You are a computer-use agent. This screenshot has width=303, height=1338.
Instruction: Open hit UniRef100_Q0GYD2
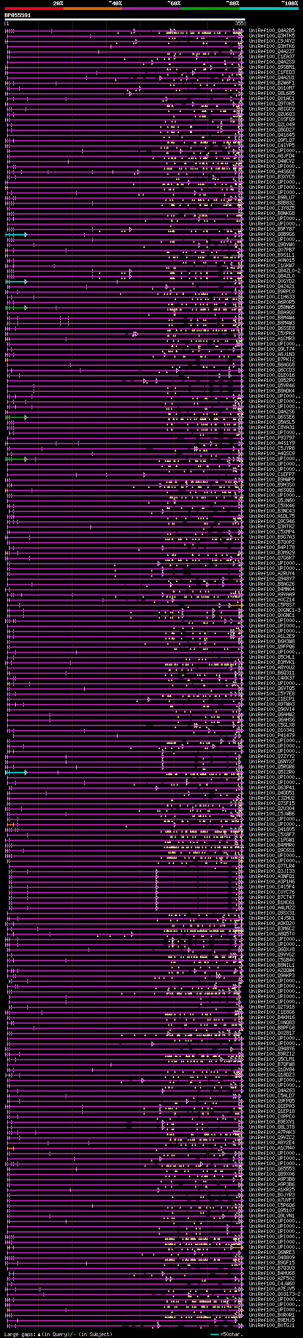point(272,281)
